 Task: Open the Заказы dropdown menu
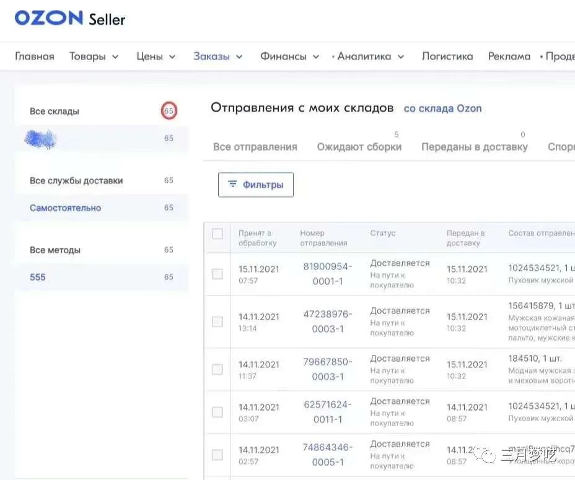(217, 56)
